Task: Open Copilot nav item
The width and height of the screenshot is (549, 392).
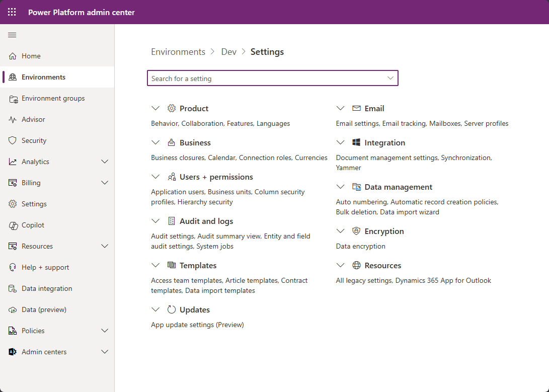Action: 57,225
